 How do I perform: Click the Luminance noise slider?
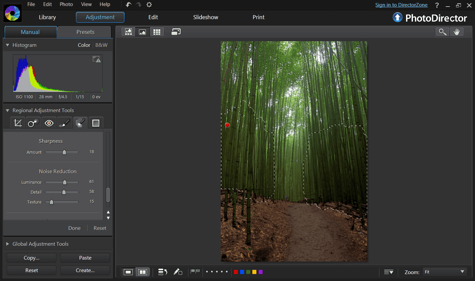tap(62, 182)
